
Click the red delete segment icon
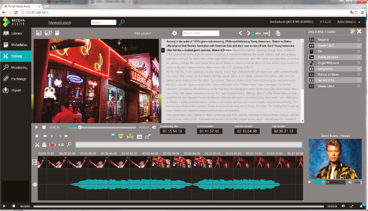pyautogui.click(x=53, y=145)
